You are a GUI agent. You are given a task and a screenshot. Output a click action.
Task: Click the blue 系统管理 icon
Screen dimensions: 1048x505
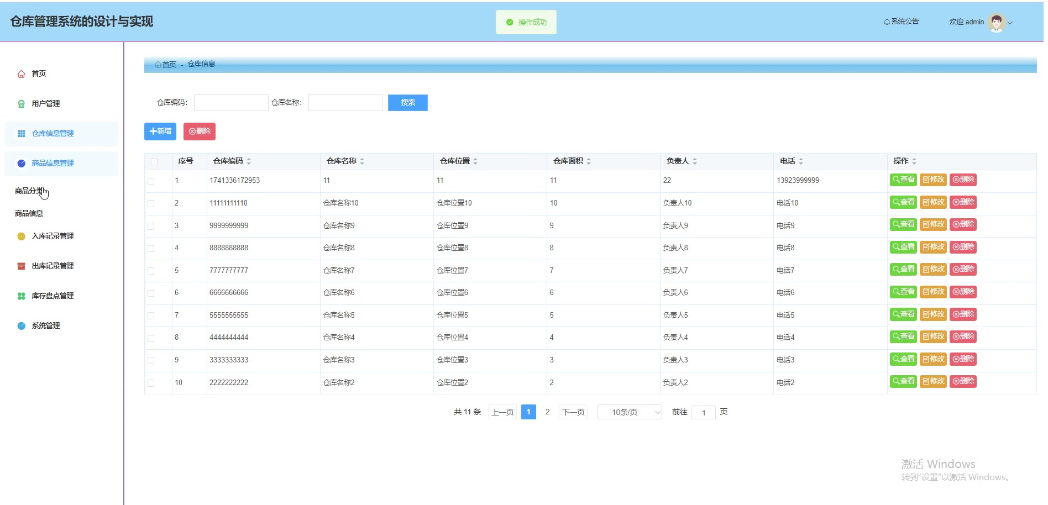coord(21,326)
